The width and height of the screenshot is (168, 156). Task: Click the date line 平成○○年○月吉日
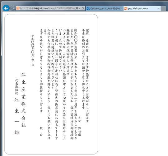tap(33, 50)
